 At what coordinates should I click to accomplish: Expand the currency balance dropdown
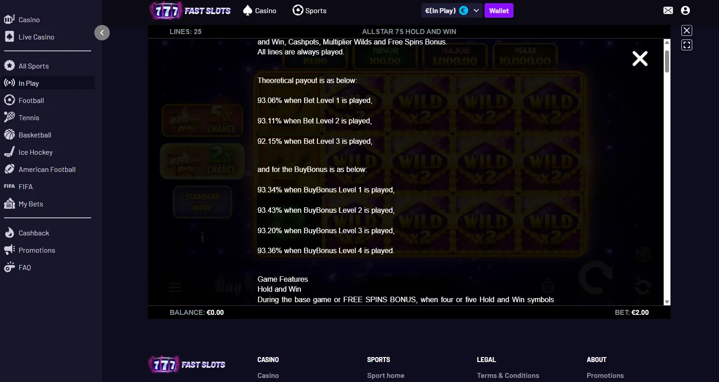coord(476,10)
